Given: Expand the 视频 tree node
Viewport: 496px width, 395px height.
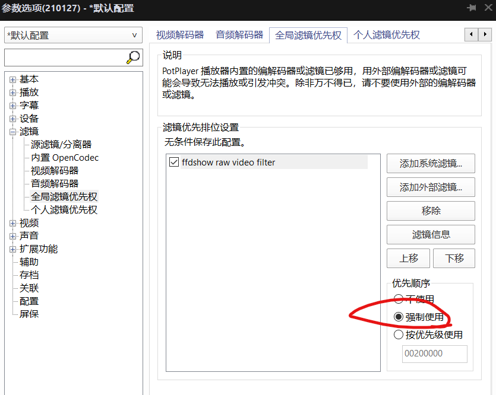Looking at the screenshot, I should [12, 223].
